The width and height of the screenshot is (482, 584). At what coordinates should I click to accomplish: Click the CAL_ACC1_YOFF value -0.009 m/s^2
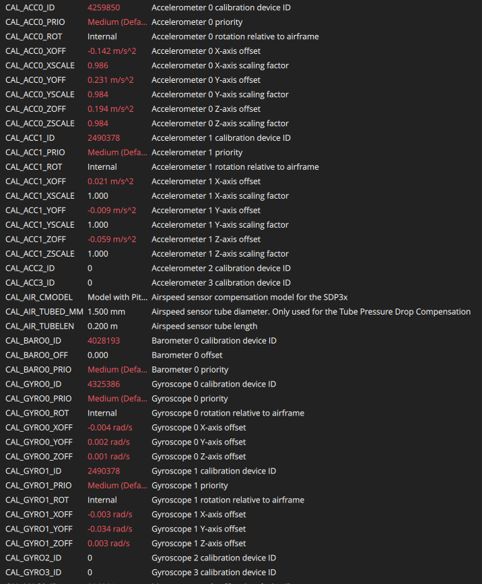pos(112,210)
